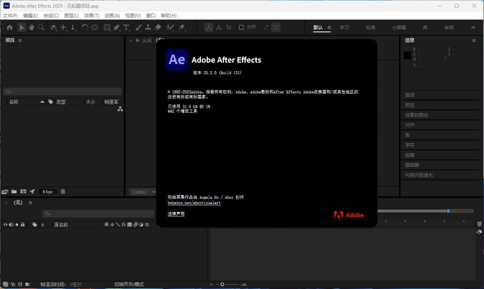
Task: Switch to the 标准 workspace tab
Action: (x=371, y=28)
